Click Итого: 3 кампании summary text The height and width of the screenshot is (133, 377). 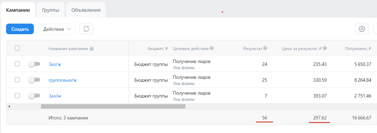point(68,118)
